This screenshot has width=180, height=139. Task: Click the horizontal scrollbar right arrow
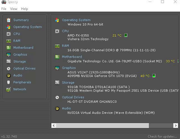tap(176, 126)
